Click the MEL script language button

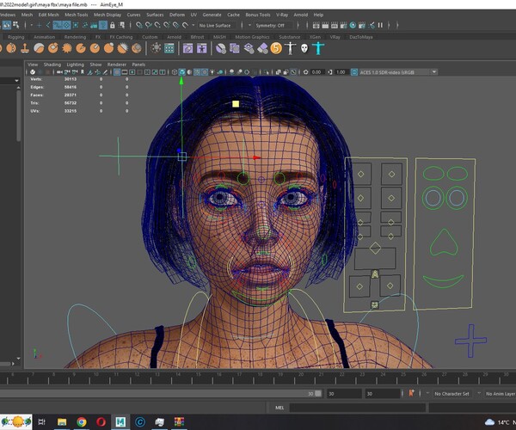coord(279,408)
